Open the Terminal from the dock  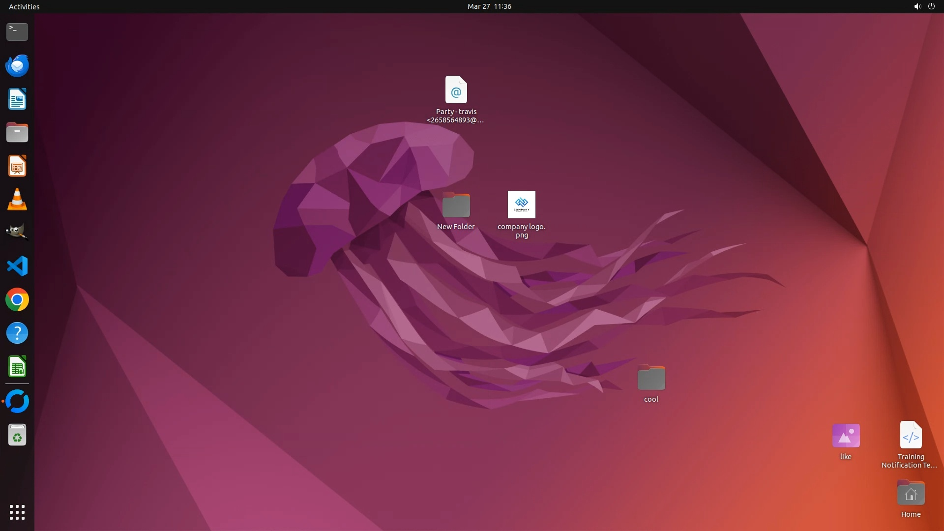(17, 32)
